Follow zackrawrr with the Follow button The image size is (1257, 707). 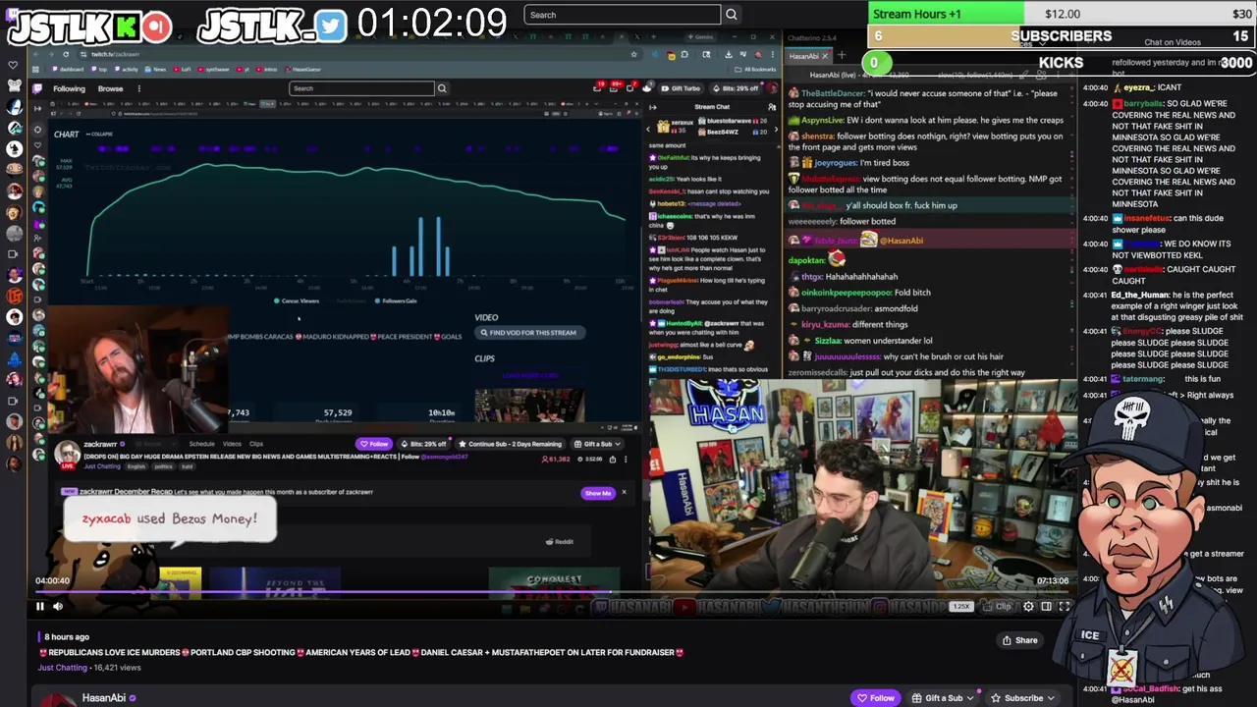click(374, 444)
